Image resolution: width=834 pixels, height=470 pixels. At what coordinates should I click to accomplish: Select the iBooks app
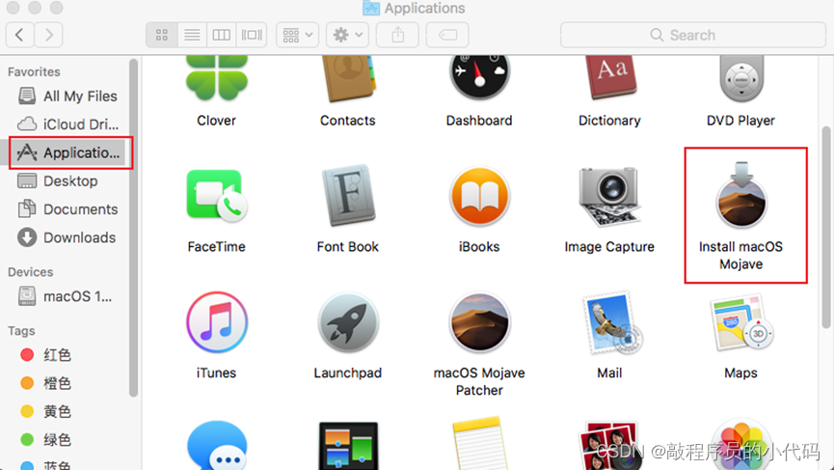tap(479, 197)
